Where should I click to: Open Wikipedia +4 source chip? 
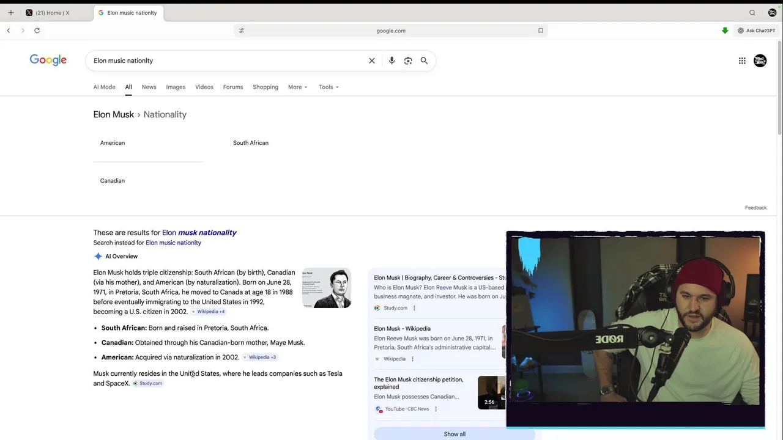click(x=208, y=312)
